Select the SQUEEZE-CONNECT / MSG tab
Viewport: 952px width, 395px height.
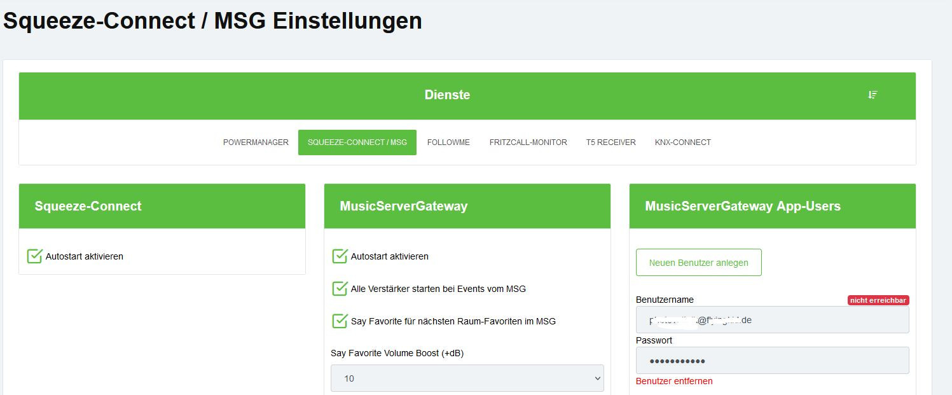pyautogui.click(x=357, y=142)
